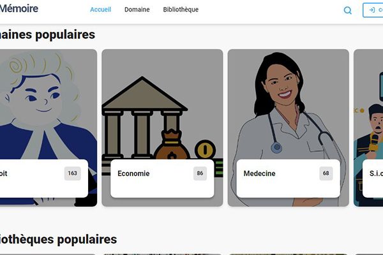
Task: Open the search magnifier icon
Action: click(x=348, y=10)
